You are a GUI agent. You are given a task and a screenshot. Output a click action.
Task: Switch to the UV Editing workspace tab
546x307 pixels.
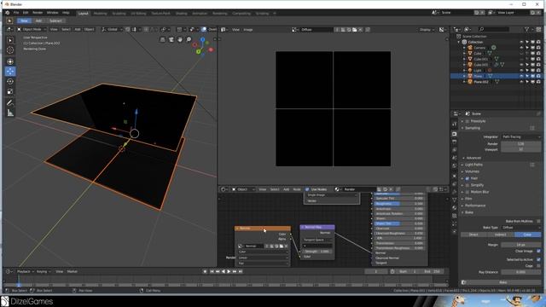pos(138,14)
